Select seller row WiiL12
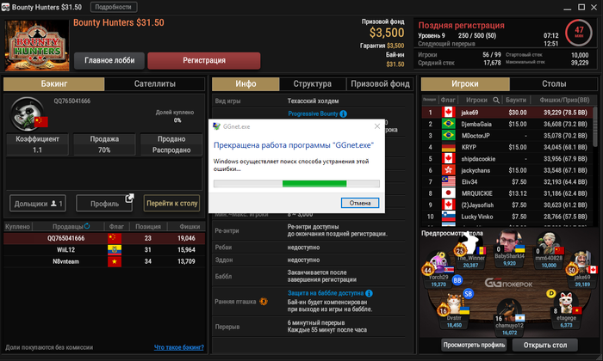 pos(104,250)
